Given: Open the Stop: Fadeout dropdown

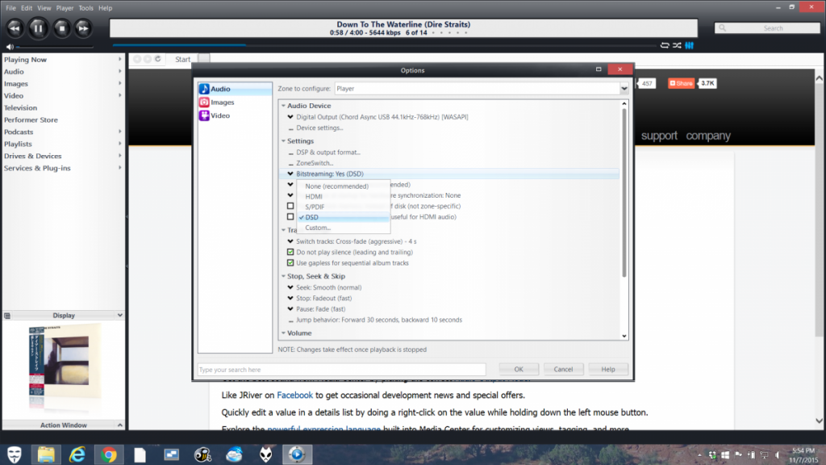Looking at the screenshot, I should click(x=290, y=298).
